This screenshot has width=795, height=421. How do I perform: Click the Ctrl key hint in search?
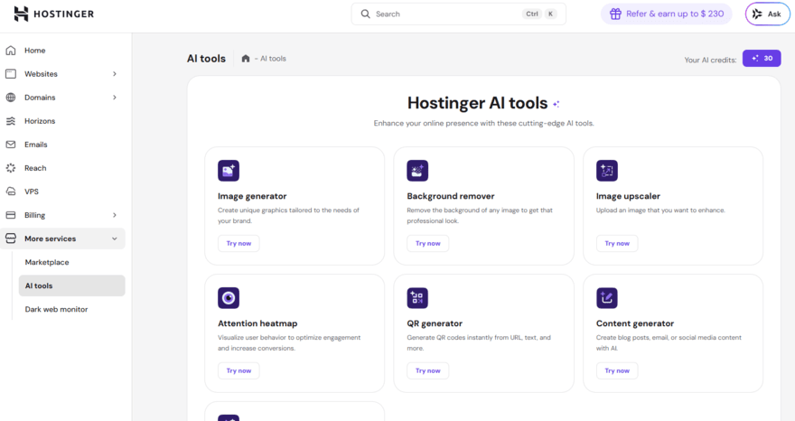[532, 14]
